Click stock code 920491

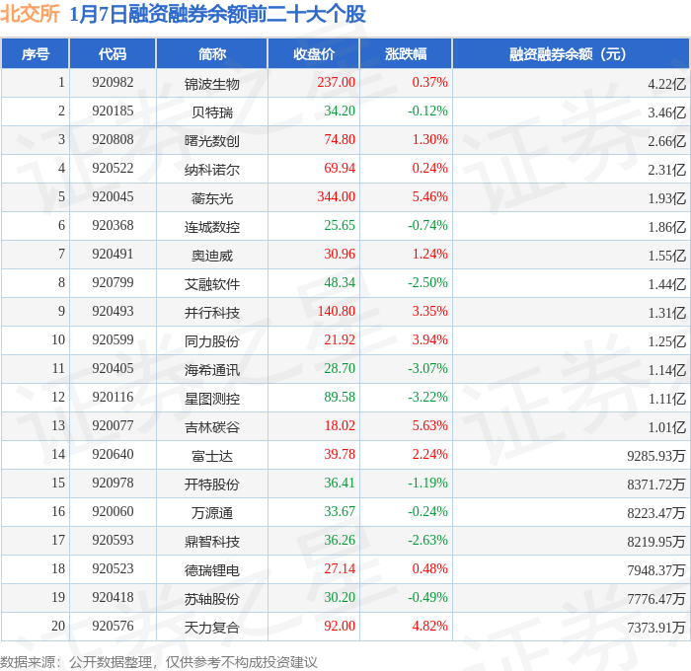(113, 255)
